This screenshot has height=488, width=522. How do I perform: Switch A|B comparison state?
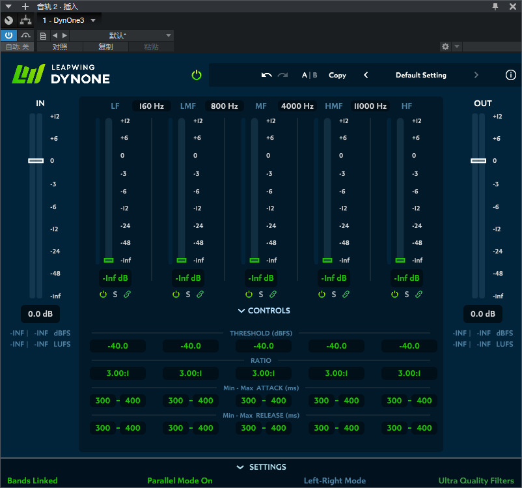point(309,75)
